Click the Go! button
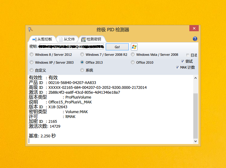 [117, 47]
